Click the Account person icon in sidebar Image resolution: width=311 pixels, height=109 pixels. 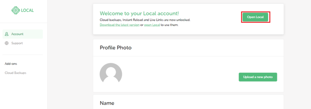coord(7,34)
